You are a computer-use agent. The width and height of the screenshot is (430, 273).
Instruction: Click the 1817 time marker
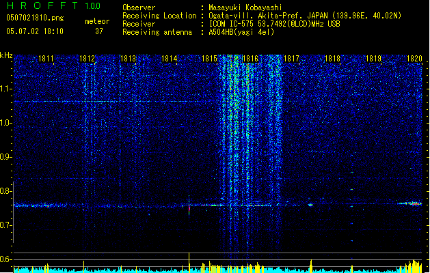pyautogui.click(x=291, y=58)
